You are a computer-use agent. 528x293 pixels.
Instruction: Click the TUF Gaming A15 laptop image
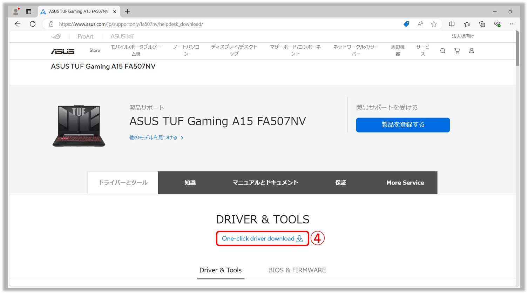(79, 126)
